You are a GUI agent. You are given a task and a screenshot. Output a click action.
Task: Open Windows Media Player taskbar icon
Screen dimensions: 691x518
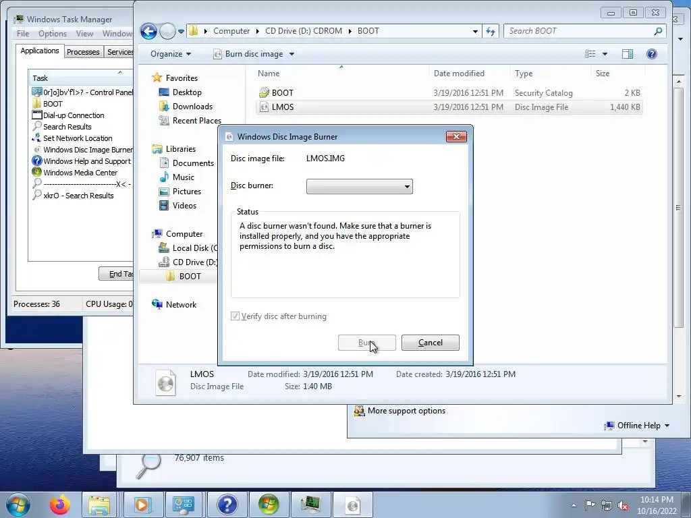(142, 505)
